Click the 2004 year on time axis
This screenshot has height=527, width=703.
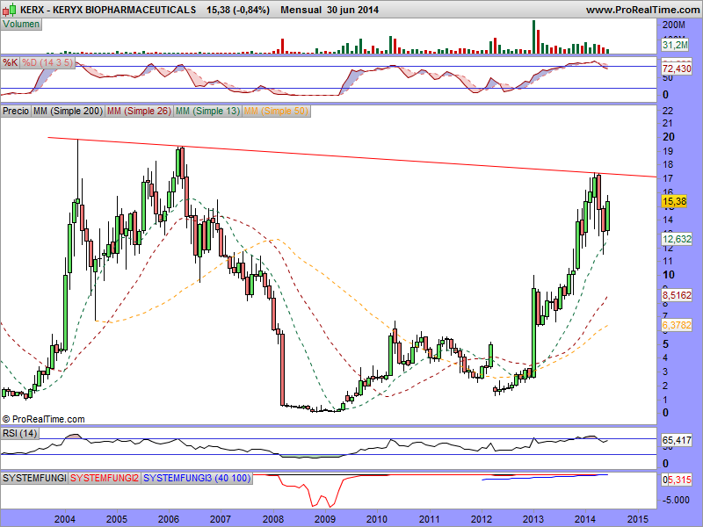64,519
